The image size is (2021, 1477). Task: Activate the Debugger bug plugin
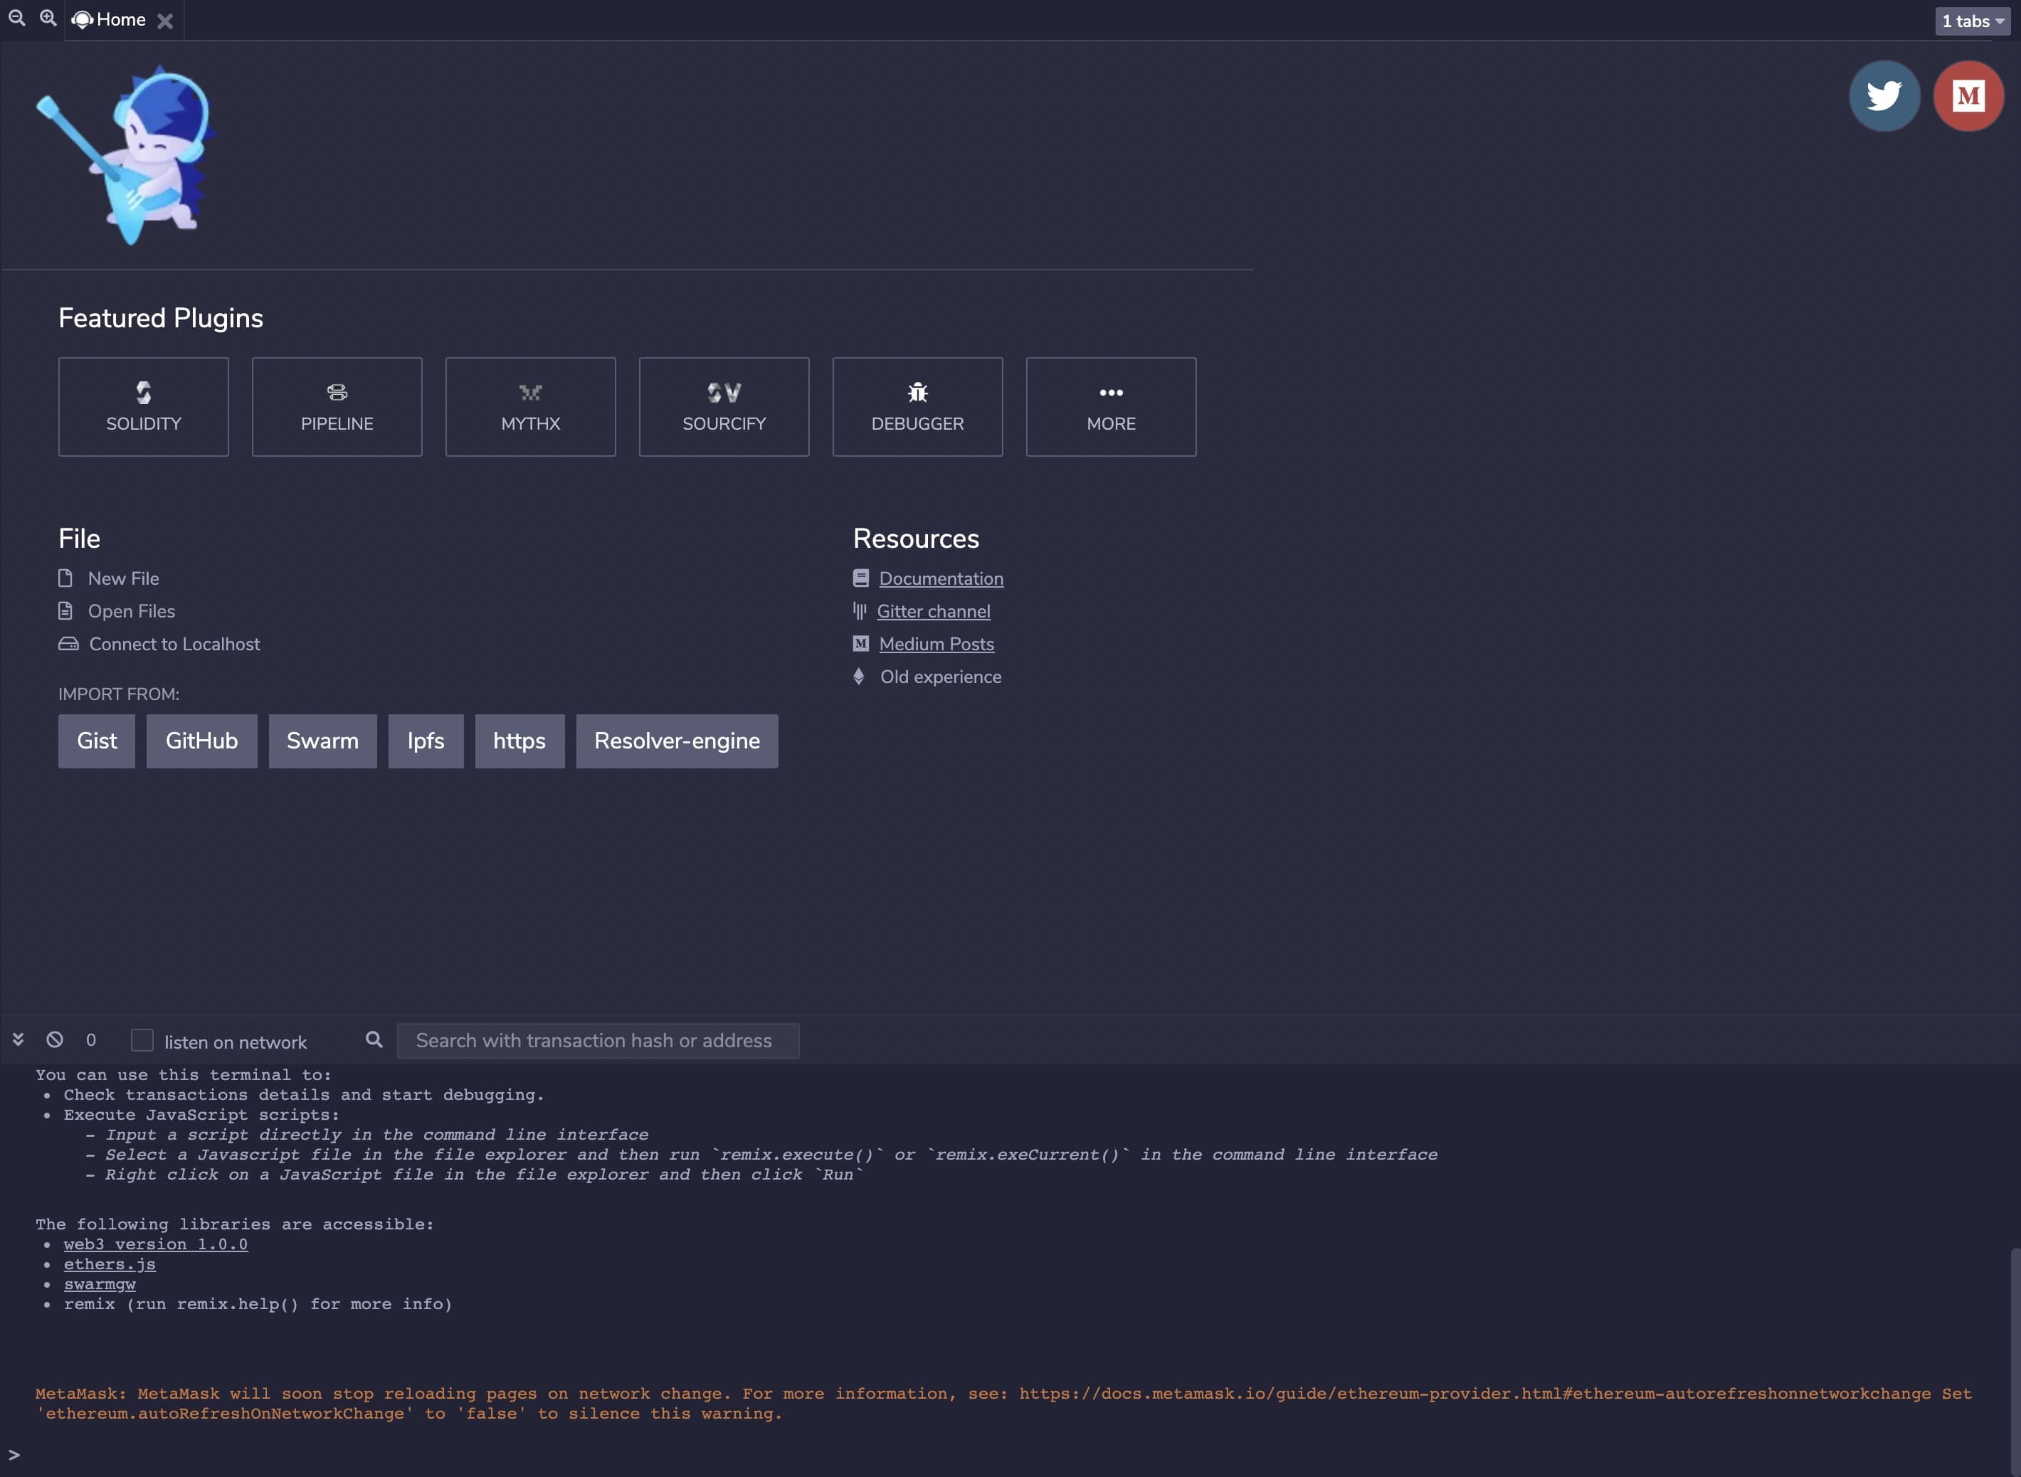tap(917, 407)
